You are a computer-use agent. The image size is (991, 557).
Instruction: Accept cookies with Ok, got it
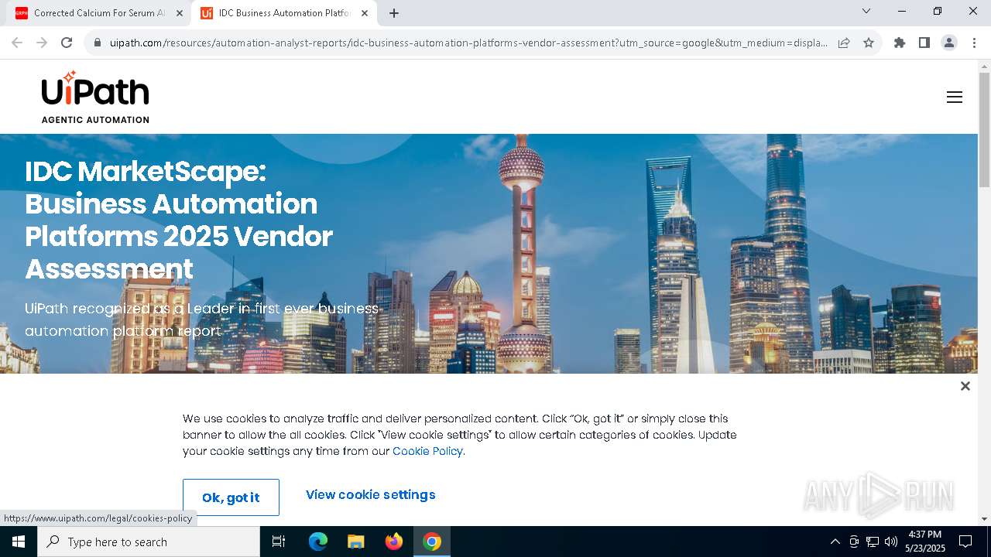tap(231, 497)
